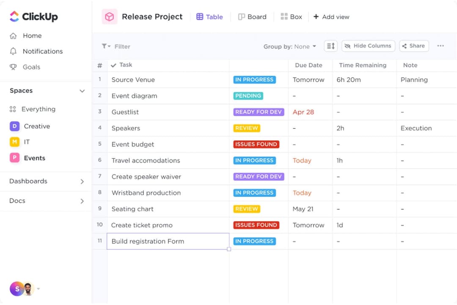457x305 pixels.
Task: Click the 1d time remaining cell
Action: 340,225
